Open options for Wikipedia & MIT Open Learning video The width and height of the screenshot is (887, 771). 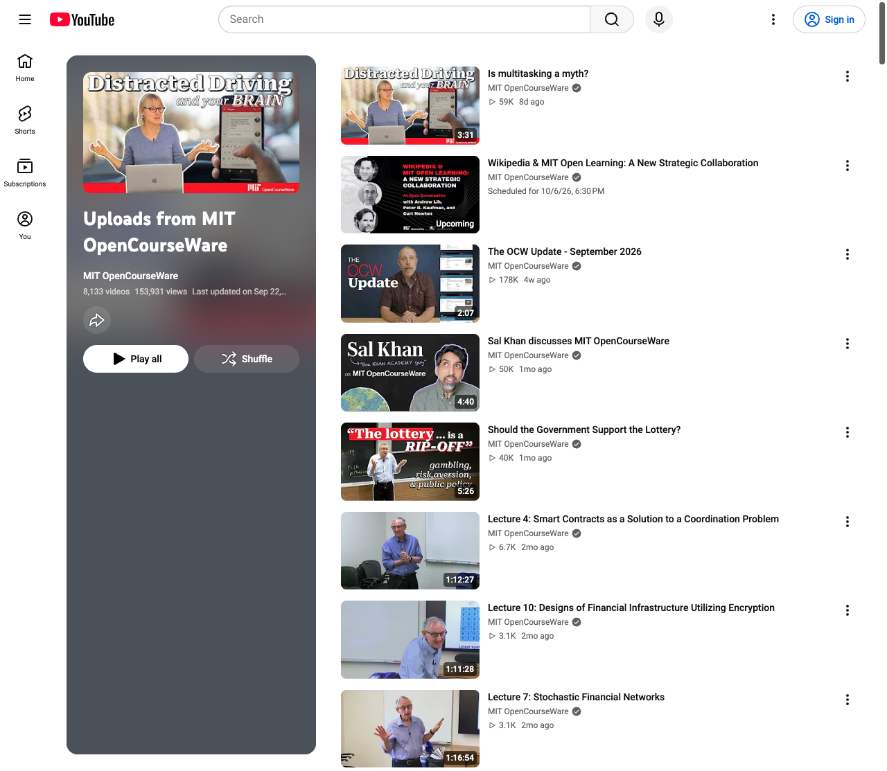click(848, 166)
